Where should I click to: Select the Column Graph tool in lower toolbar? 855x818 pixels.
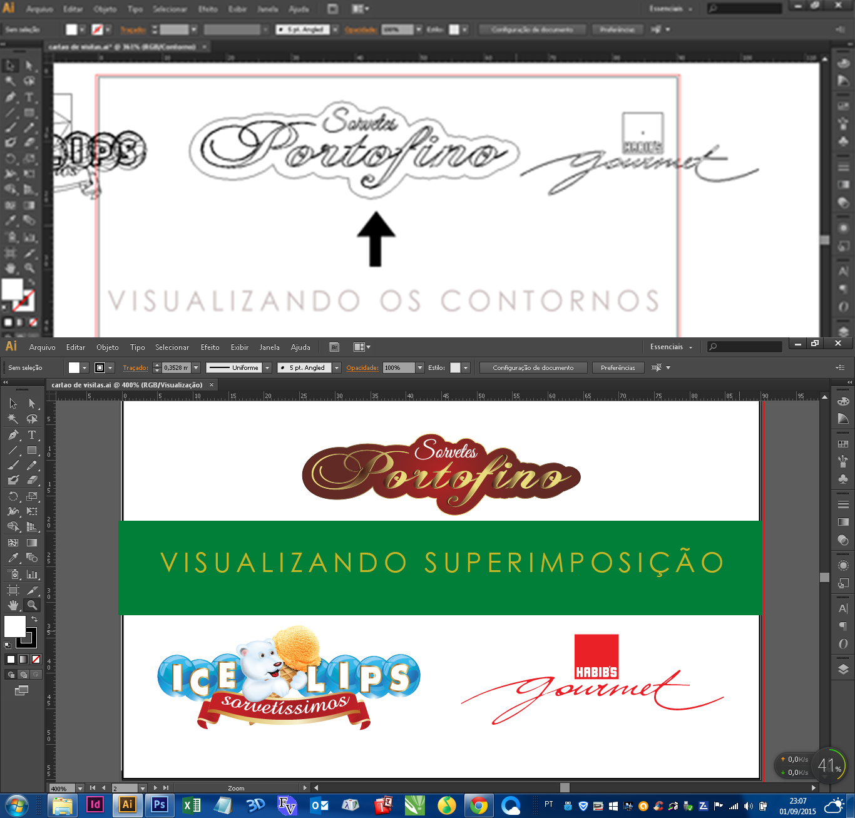pos(32,574)
